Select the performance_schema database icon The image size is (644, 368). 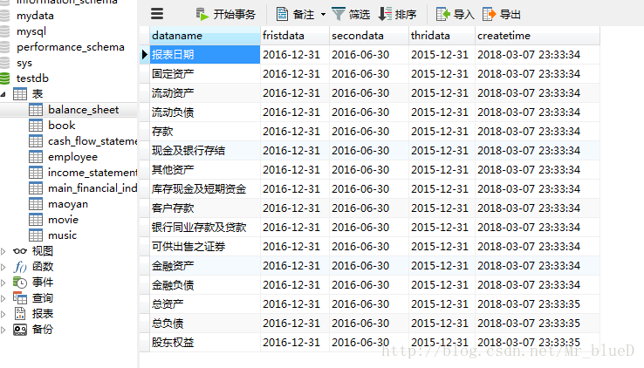4,47
